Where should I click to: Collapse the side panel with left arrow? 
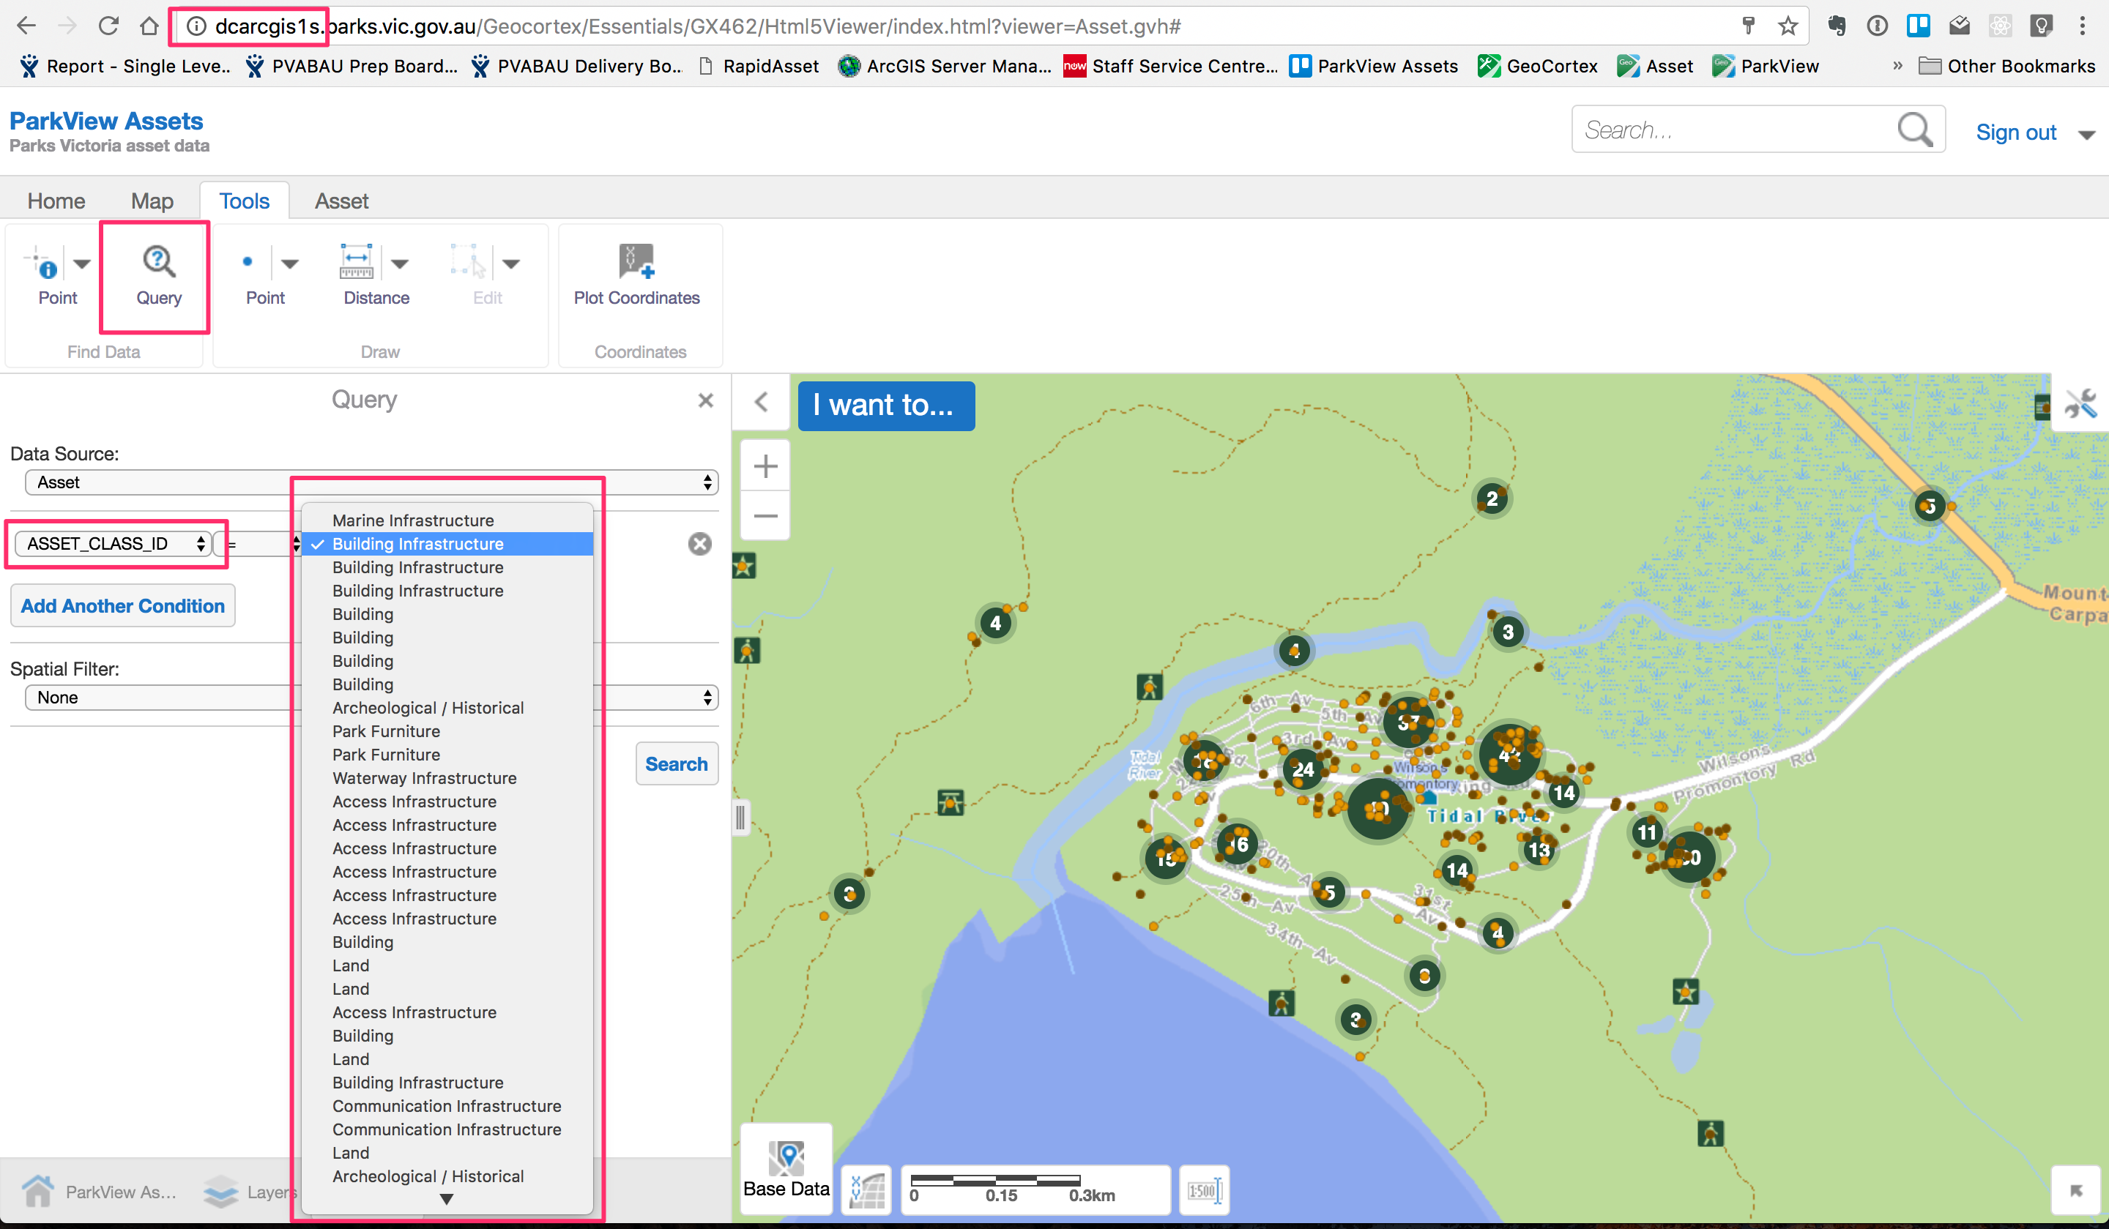click(761, 403)
